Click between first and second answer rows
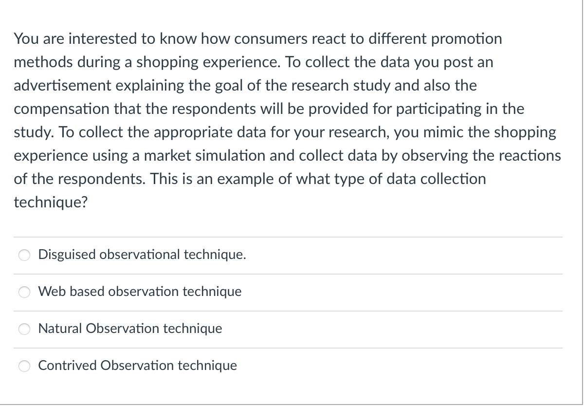This screenshot has height=406, width=584. tap(292, 273)
